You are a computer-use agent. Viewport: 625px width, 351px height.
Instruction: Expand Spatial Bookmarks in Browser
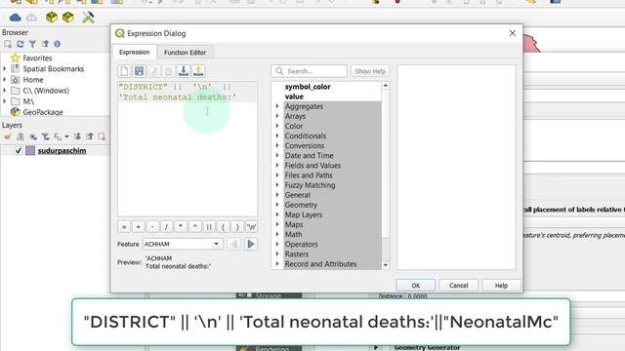tap(4, 69)
